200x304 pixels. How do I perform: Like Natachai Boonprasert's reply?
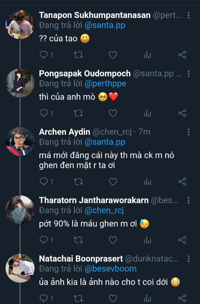(x=113, y=298)
